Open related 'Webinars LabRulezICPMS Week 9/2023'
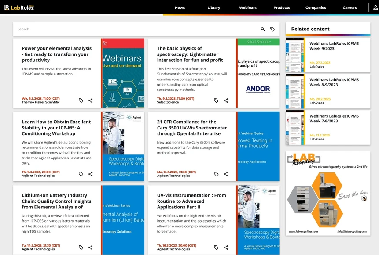 coord(334,46)
